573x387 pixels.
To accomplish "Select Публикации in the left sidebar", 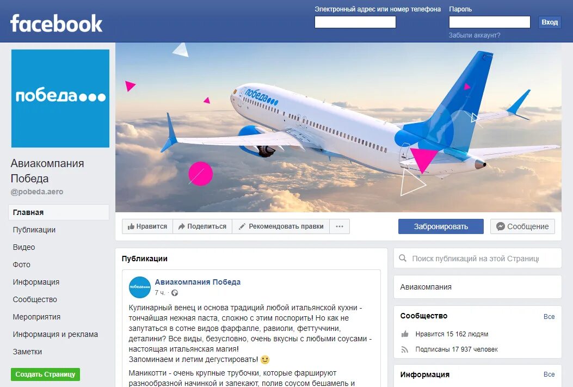I will 34,230.
